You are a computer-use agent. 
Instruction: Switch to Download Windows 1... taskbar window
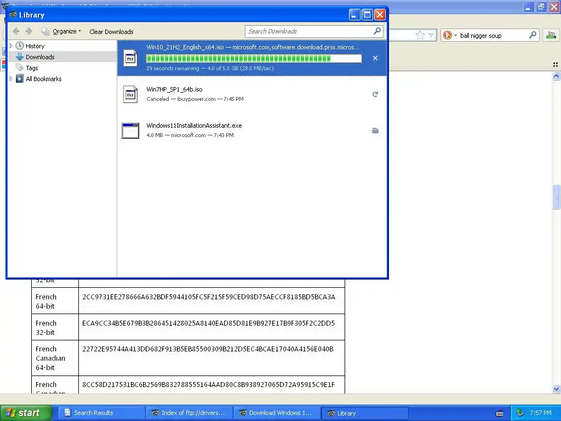277,413
